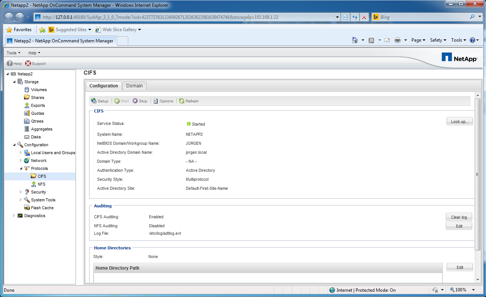The image size is (486, 297).
Task: Open the application Help menu
Action: coord(34,53)
